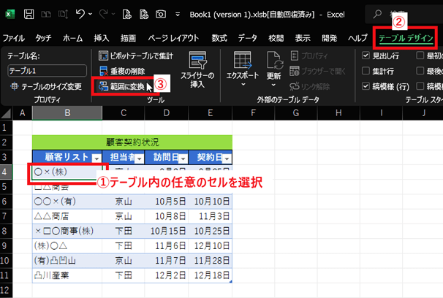The width and height of the screenshot is (443, 298).
Task: Click the Undo arrow icon
Action: 80,14
